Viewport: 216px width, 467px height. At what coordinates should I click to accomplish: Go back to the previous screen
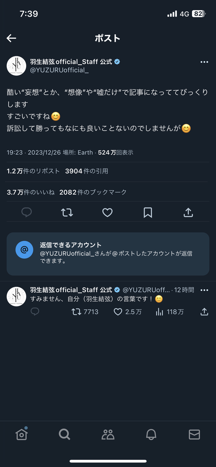pyautogui.click(x=11, y=38)
